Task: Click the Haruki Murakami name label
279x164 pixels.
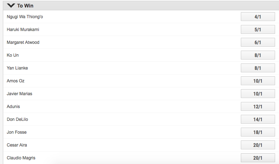Action: coord(23,30)
